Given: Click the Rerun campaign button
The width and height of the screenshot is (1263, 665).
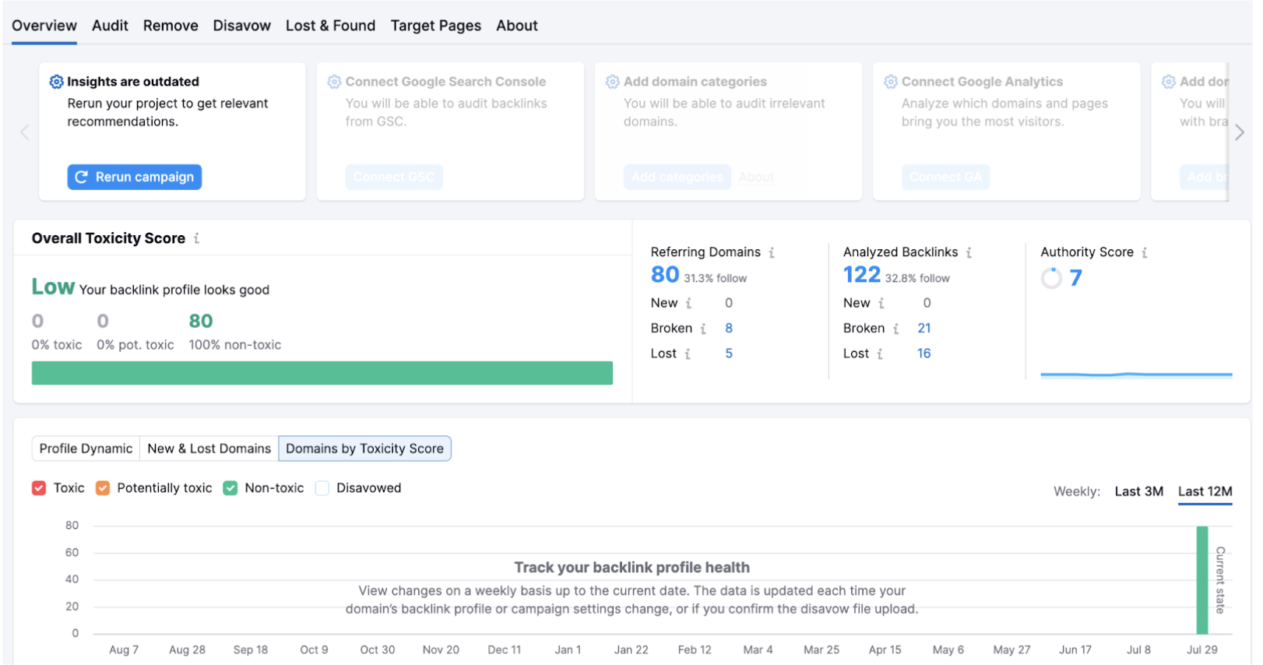Looking at the screenshot, I should 135,178.
